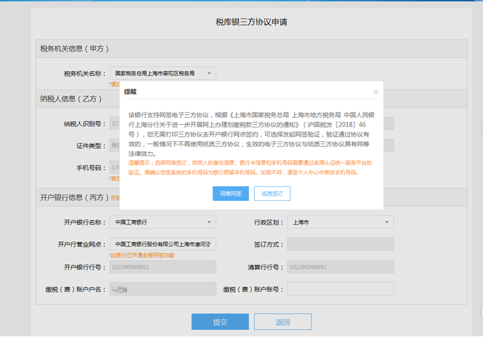The height and width of the screenshot is (337, 483).
Task: Click the 税库银三方协议申请 page title
Action: click(252, 22)
